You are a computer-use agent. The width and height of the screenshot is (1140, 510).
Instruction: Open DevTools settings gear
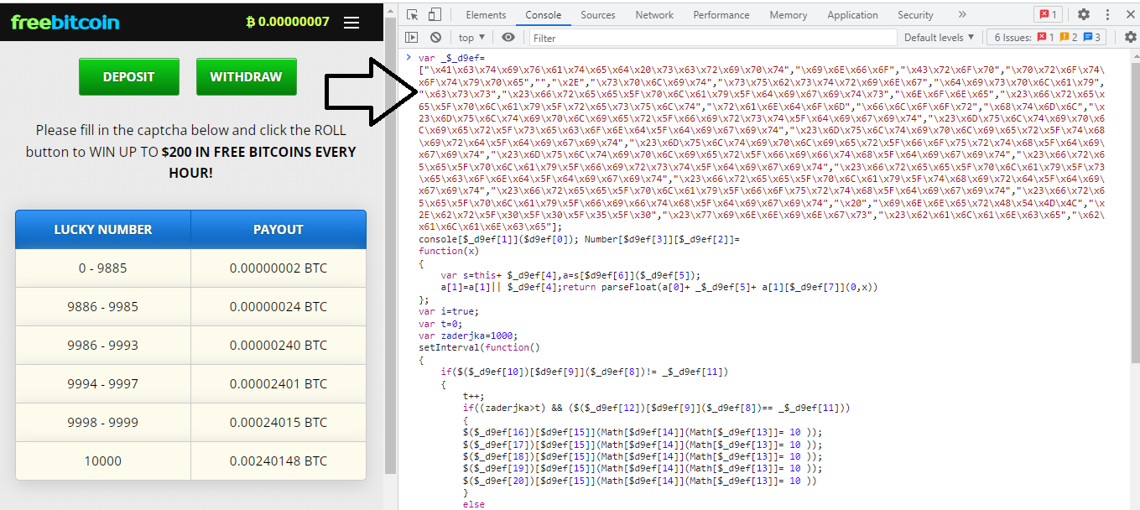(1084, 14)
